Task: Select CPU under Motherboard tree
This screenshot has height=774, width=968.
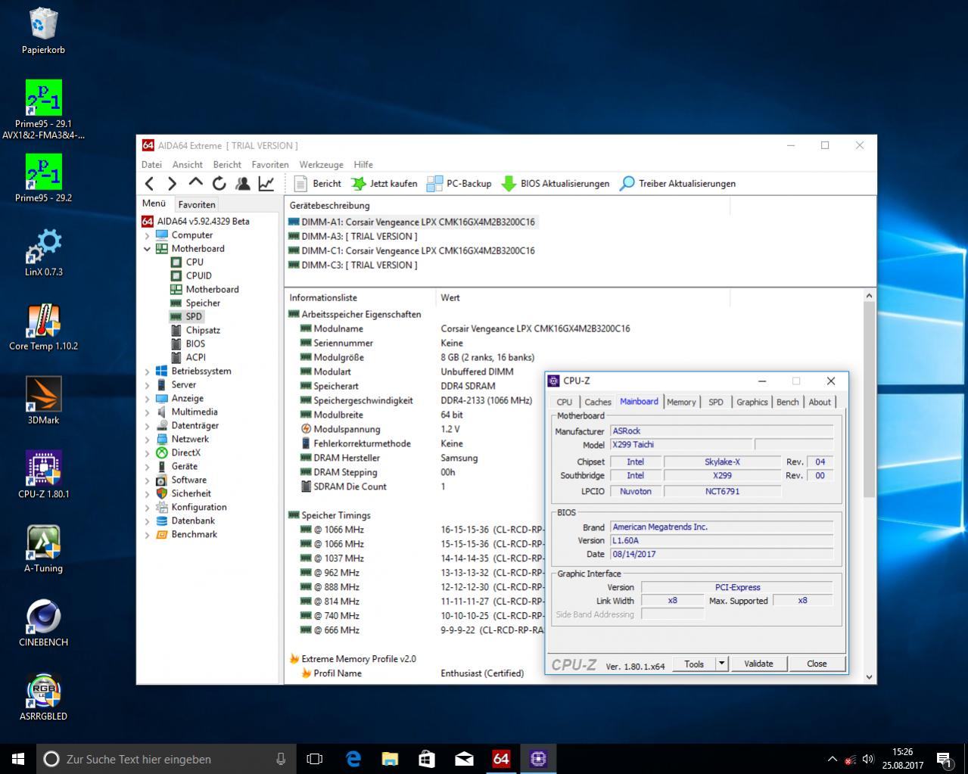Action: point(187,262)
